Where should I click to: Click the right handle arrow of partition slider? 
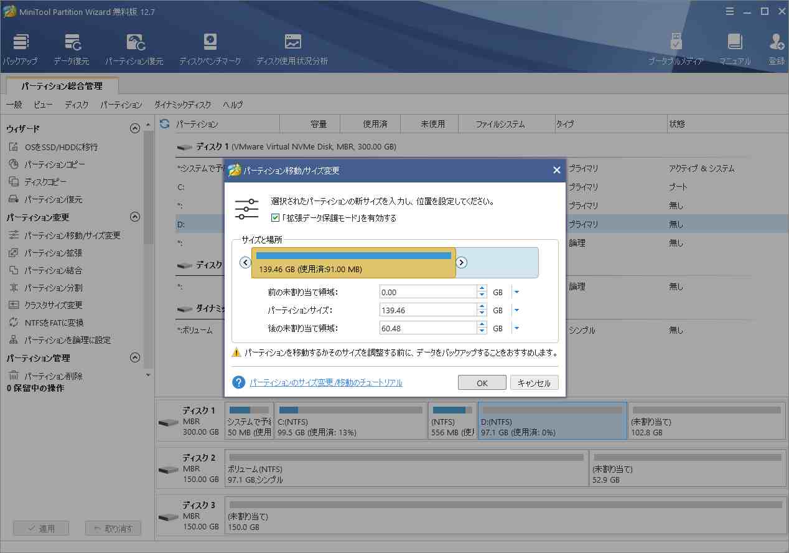coord(462,263)
